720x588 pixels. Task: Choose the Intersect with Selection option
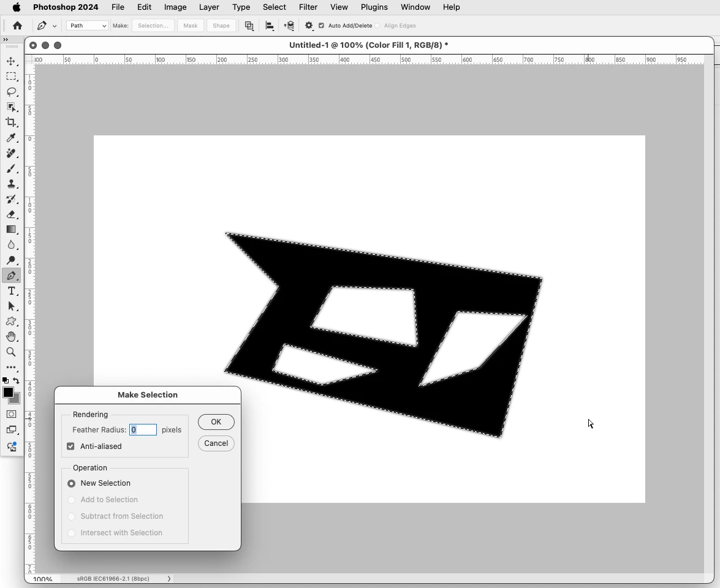[71, 533]
